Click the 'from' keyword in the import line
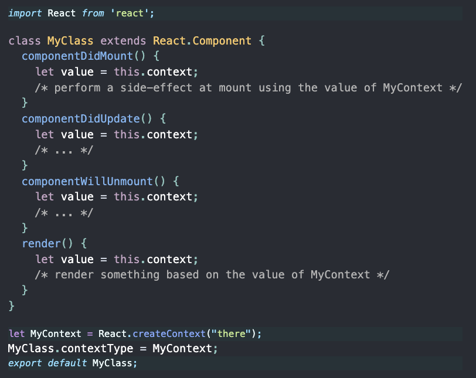Screen dimensions: 476x378 93,13
